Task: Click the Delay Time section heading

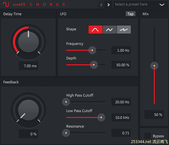Action: click(12, 14)
